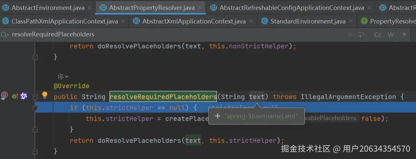Click IllegalArgumentException in throws clause
Screen dimensions: 416x159
point(348,97)
